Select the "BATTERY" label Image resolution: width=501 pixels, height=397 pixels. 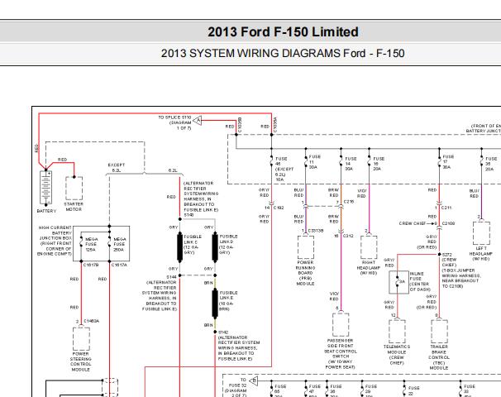click(x=46, y=211)
